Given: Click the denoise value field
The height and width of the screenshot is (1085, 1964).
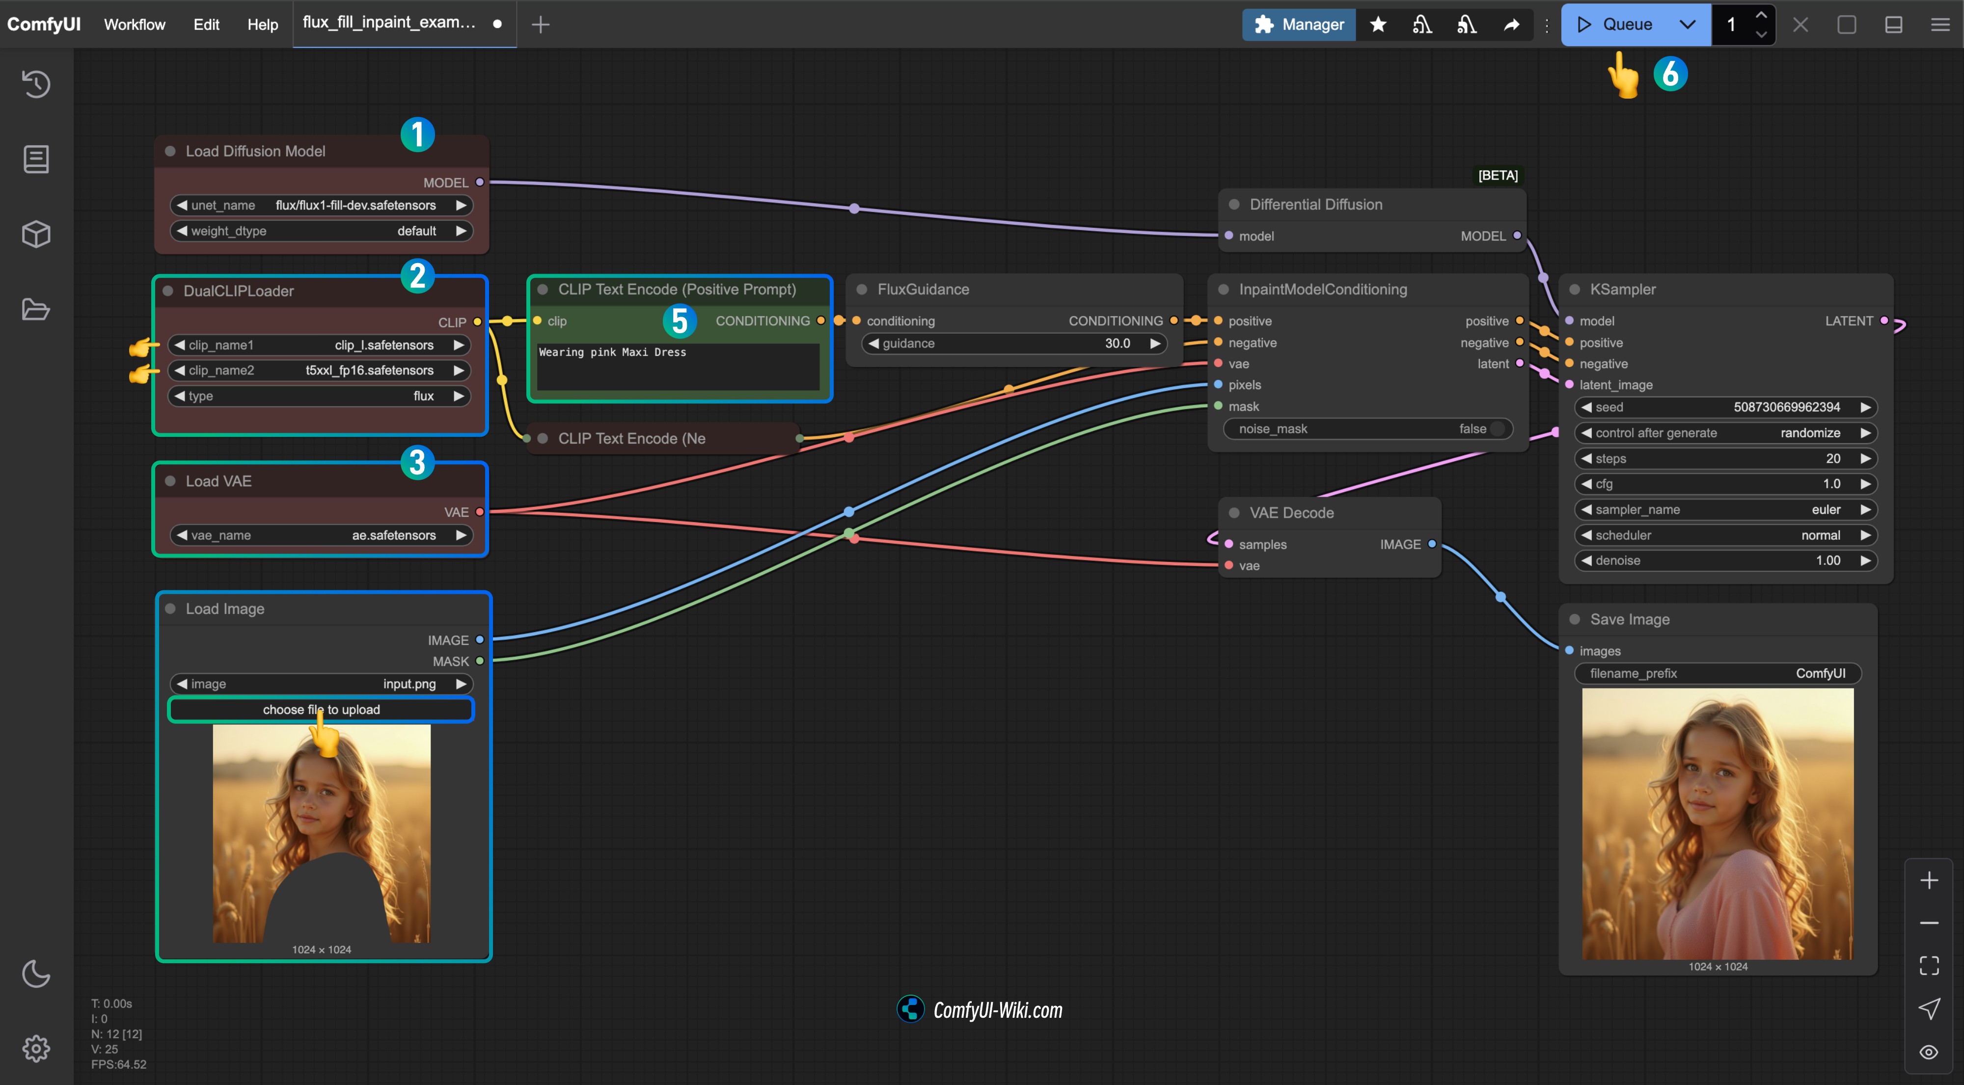Looking at the screenshot, I should tap(1725, 560).
